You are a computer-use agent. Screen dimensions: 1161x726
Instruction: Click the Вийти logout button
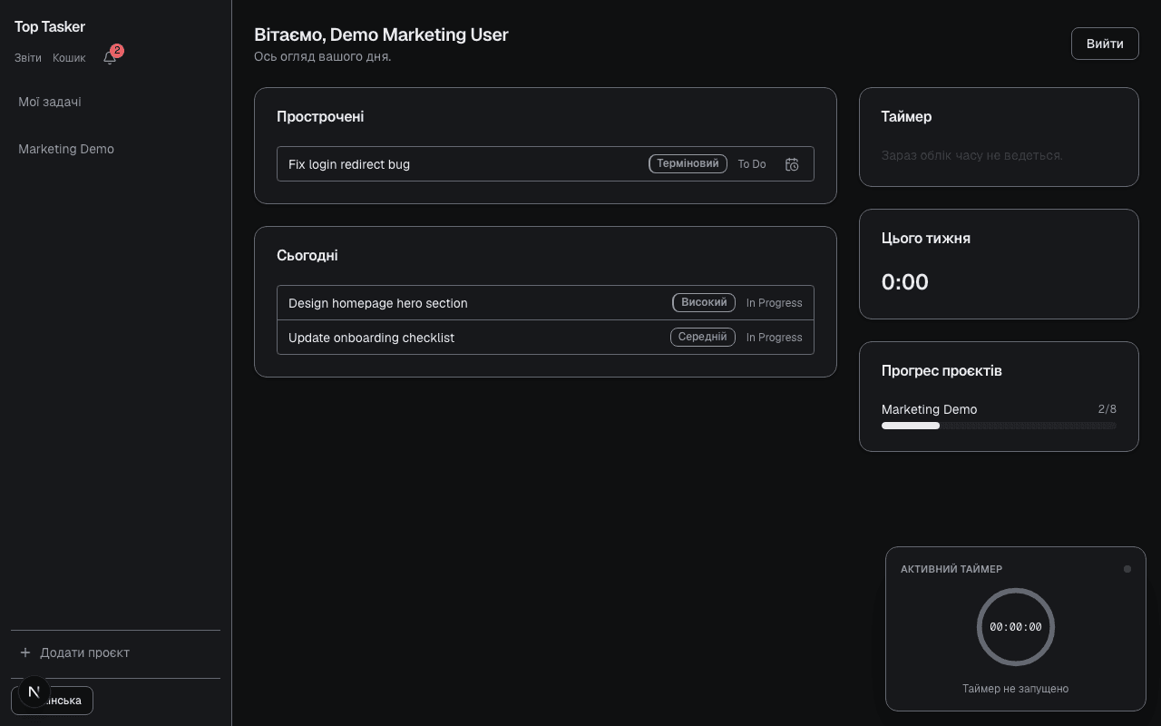tap(1105, 44)
